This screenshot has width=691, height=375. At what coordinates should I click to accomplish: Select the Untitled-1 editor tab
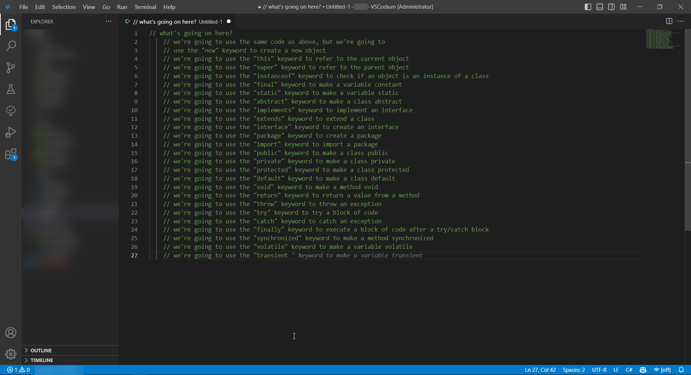point(177,22)
